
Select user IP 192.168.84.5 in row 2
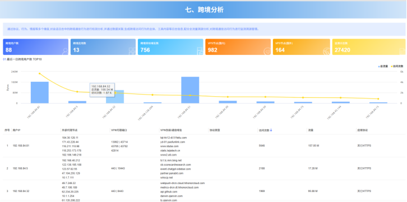point(20,168)
